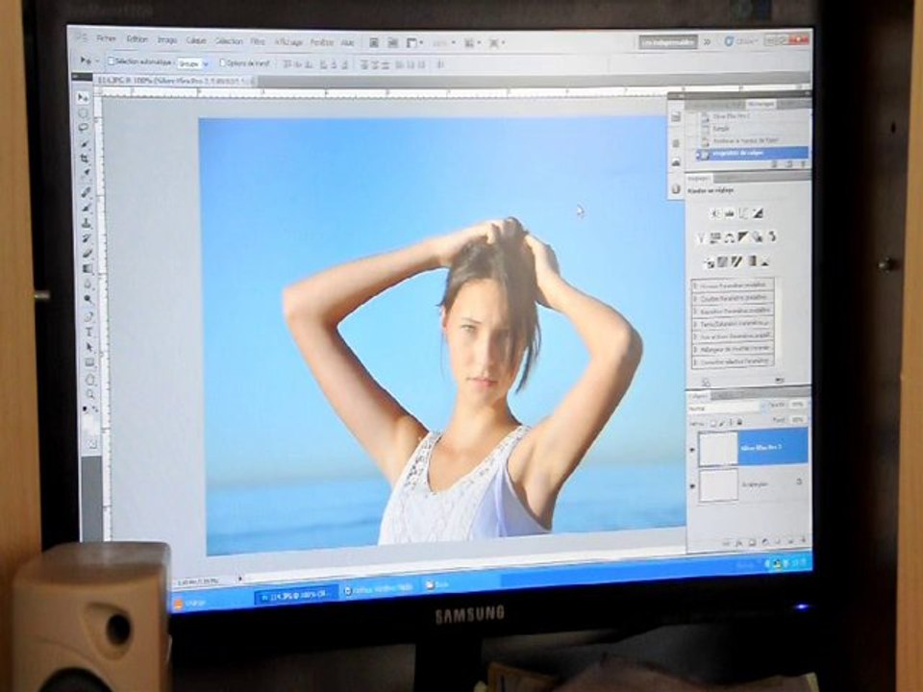Add a Threshold adjustment icon
Viewport: 923px width, 692px height.
pyautogui.click(x=737, y=261)
